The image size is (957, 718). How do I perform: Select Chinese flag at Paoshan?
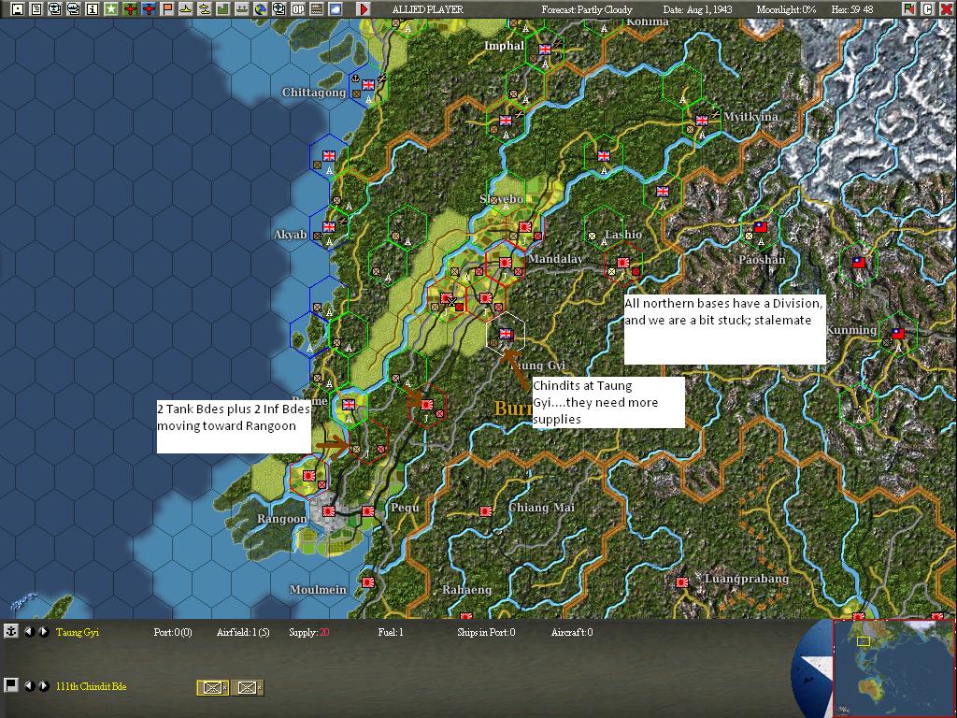click(761, 227)
